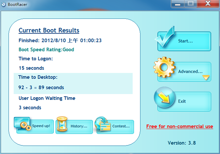Click the yellow arrow Exit icon
Screen dimensions: 220x154
tap(164, 98)
